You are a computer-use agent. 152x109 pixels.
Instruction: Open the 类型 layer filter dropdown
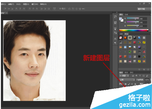click(124, 76)
